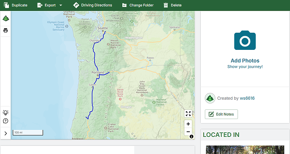The height and width of the screenshot is (154, 290).
Task: Open ws6616 user profile link
Action: pos(247,98)
